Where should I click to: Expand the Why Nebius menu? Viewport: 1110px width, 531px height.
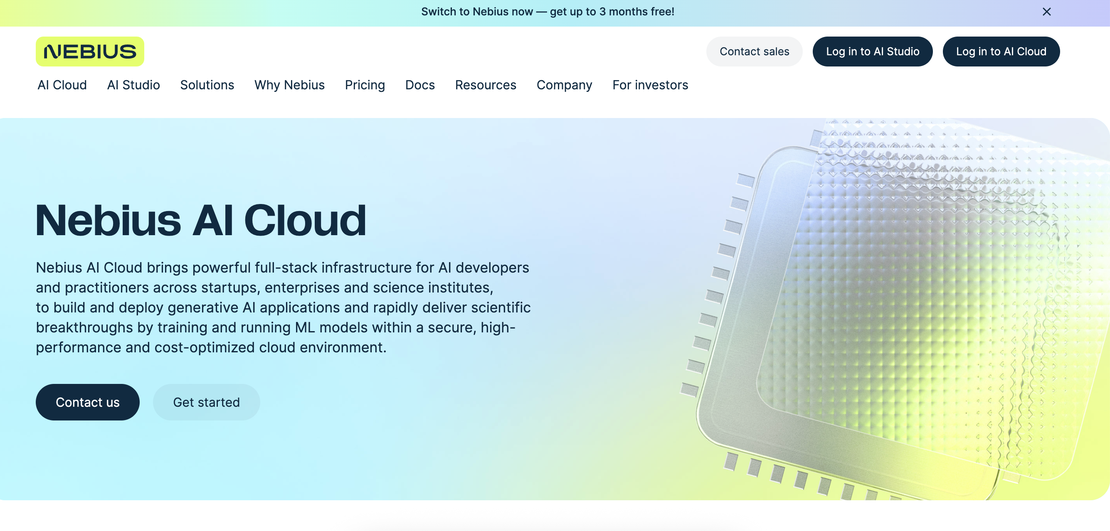click(289, 85)
